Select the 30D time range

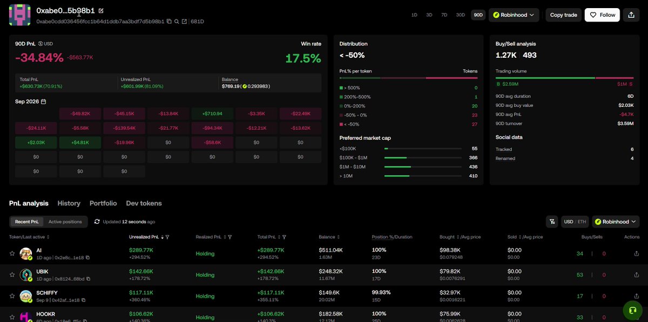click(x=460, y=15)
